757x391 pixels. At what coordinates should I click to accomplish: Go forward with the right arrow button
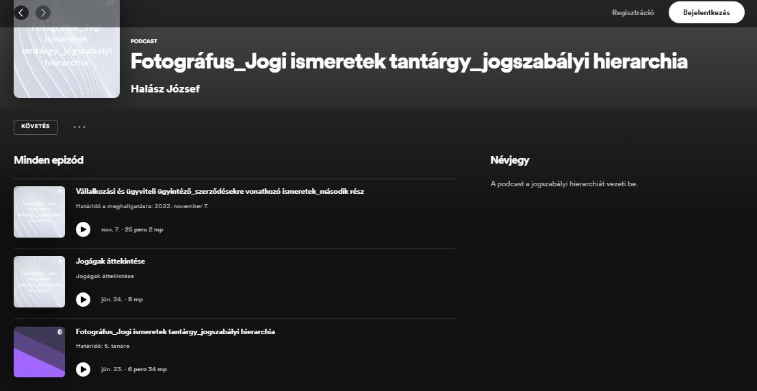pyautogui.click(x=43, y=12)
